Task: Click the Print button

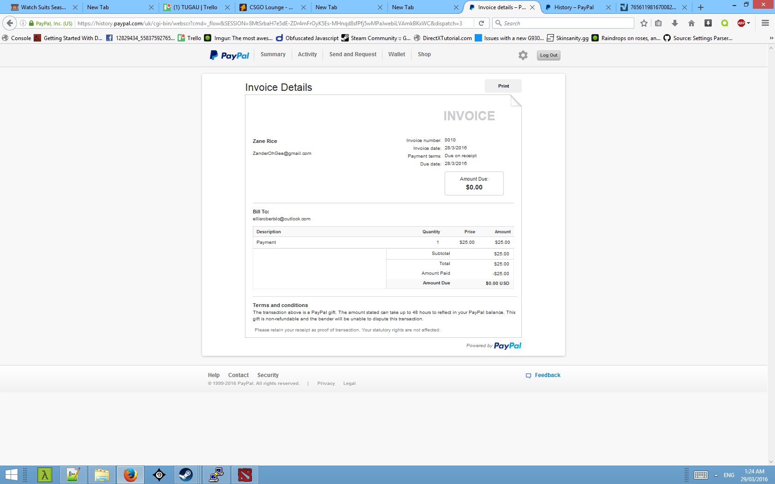Action: pos(503,86)
